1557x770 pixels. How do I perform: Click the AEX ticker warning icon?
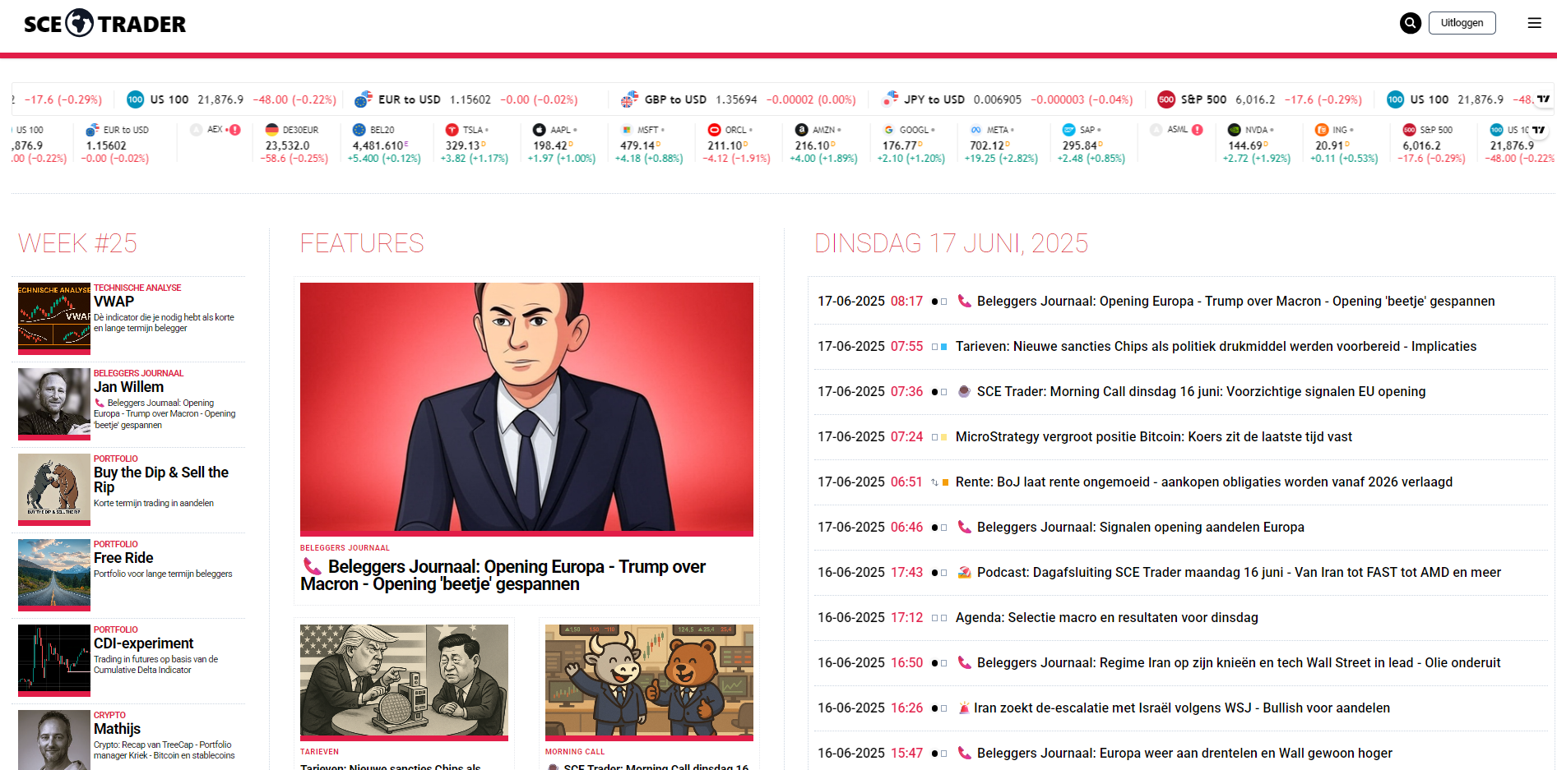pyautogui.click(x=235, y=130)
